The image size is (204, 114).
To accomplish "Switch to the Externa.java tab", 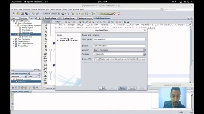I will [85, 18].
